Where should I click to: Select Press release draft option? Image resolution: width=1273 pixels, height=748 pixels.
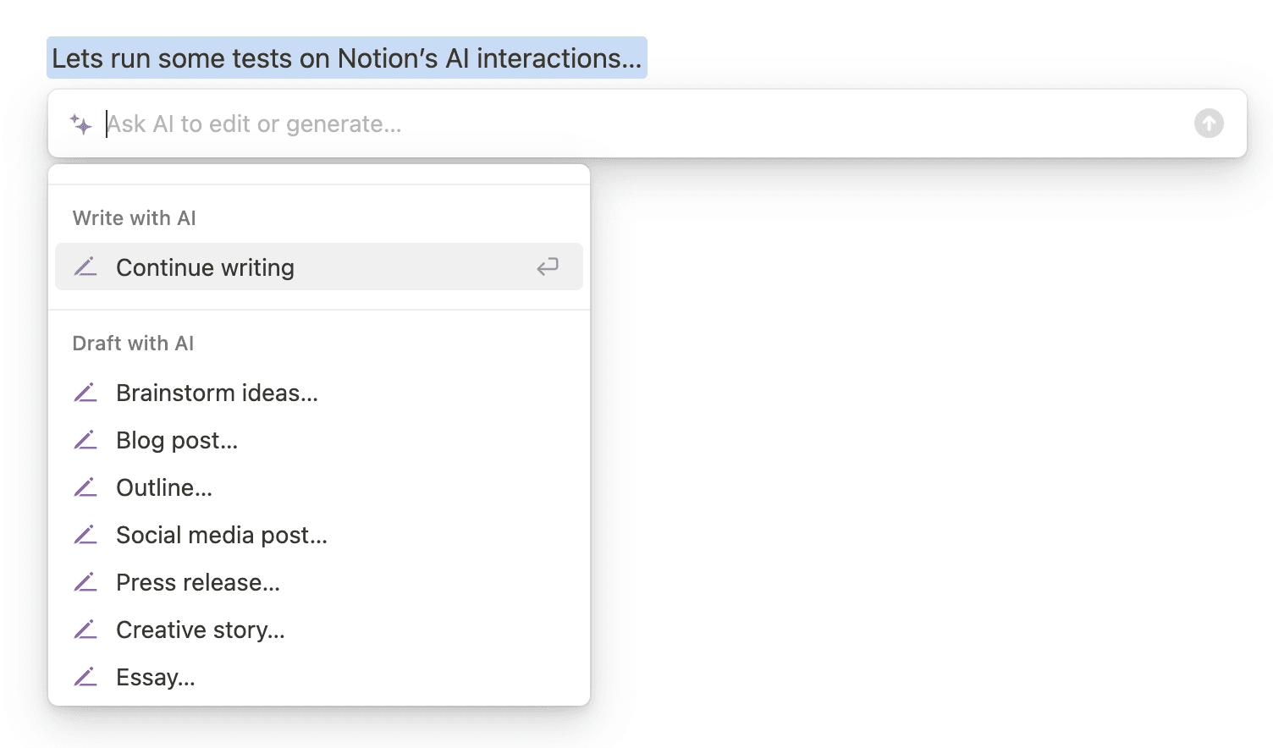pyautogui.click(x=319, y=582)
